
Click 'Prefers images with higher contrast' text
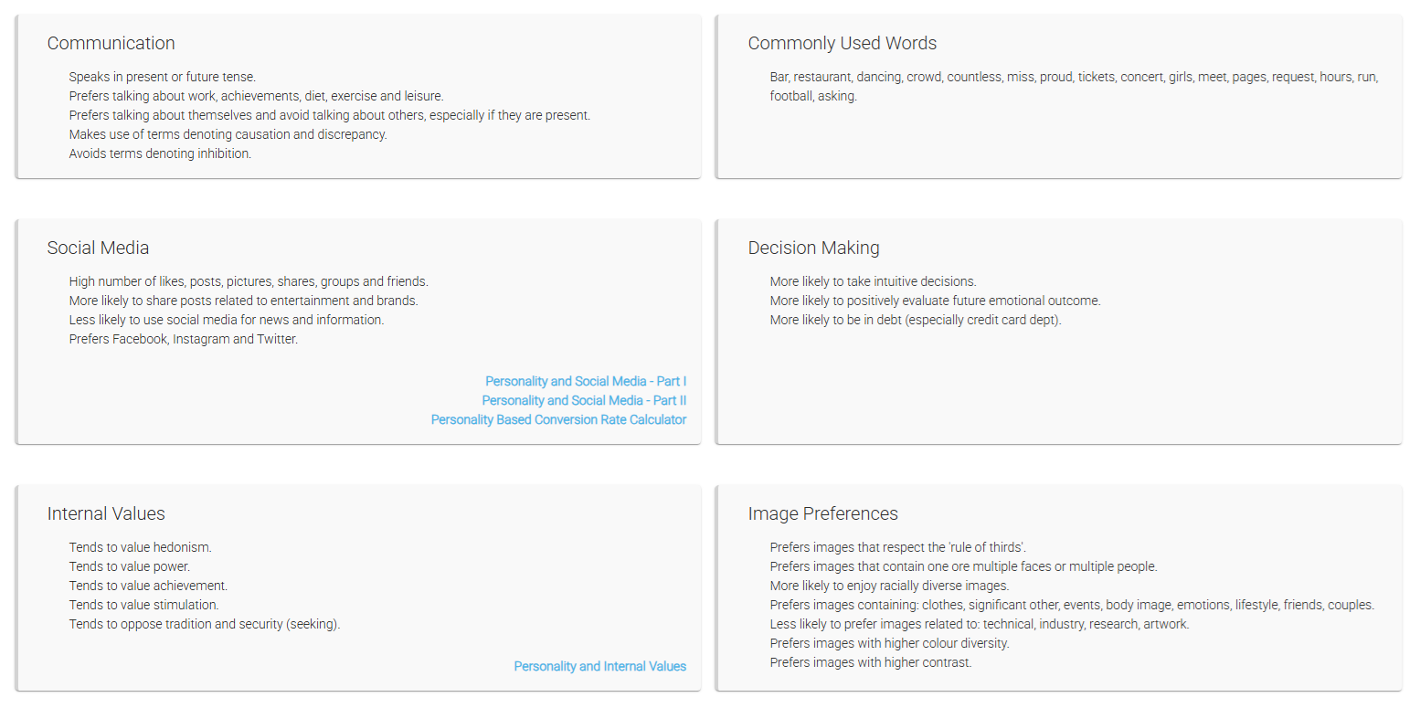click(871, 662)
